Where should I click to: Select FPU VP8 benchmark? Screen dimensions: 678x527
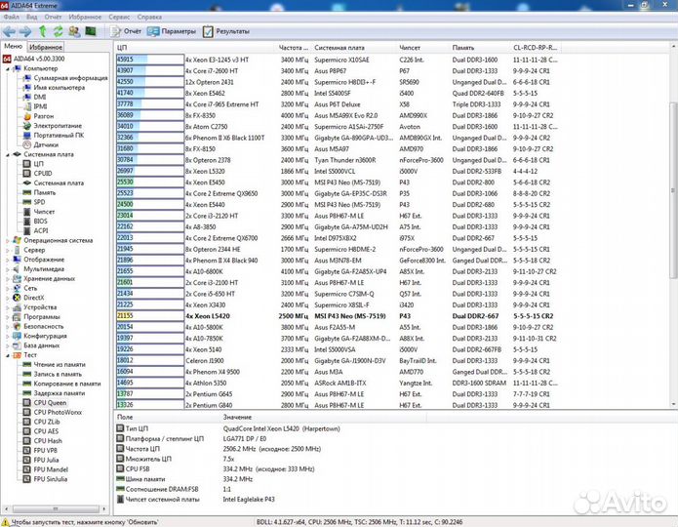(x=46, y=450)
